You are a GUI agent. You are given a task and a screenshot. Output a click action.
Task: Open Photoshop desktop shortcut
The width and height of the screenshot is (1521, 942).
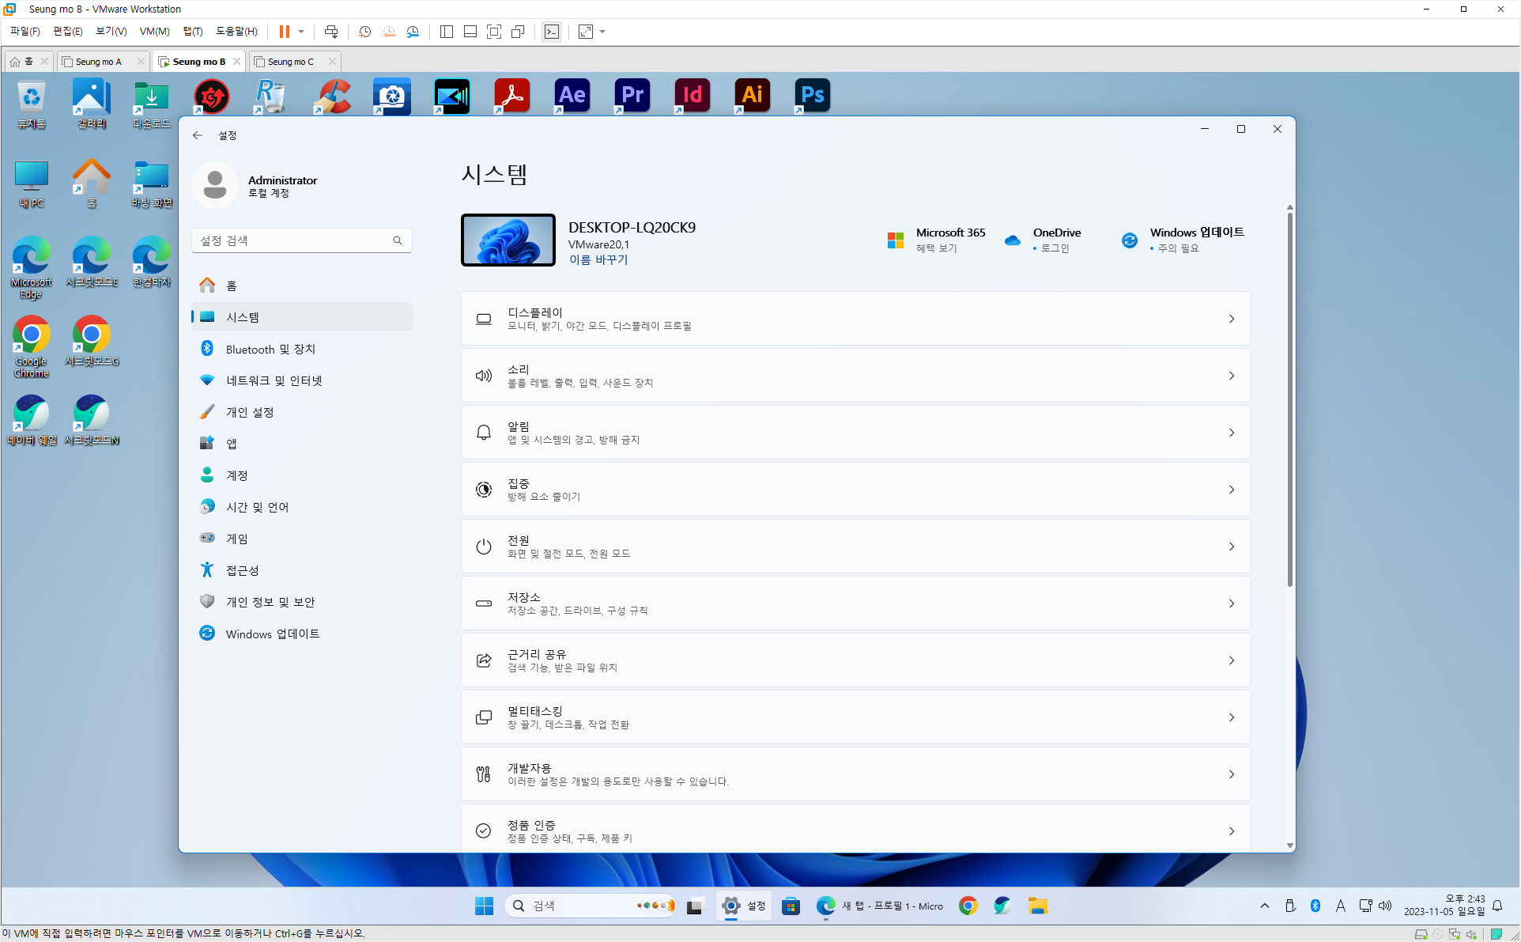[812, 96]
